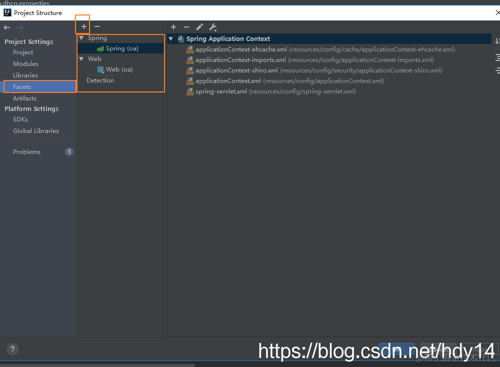Click the sort icon at right edge
This screenshot has width=500, height=367.
(497, 40)
